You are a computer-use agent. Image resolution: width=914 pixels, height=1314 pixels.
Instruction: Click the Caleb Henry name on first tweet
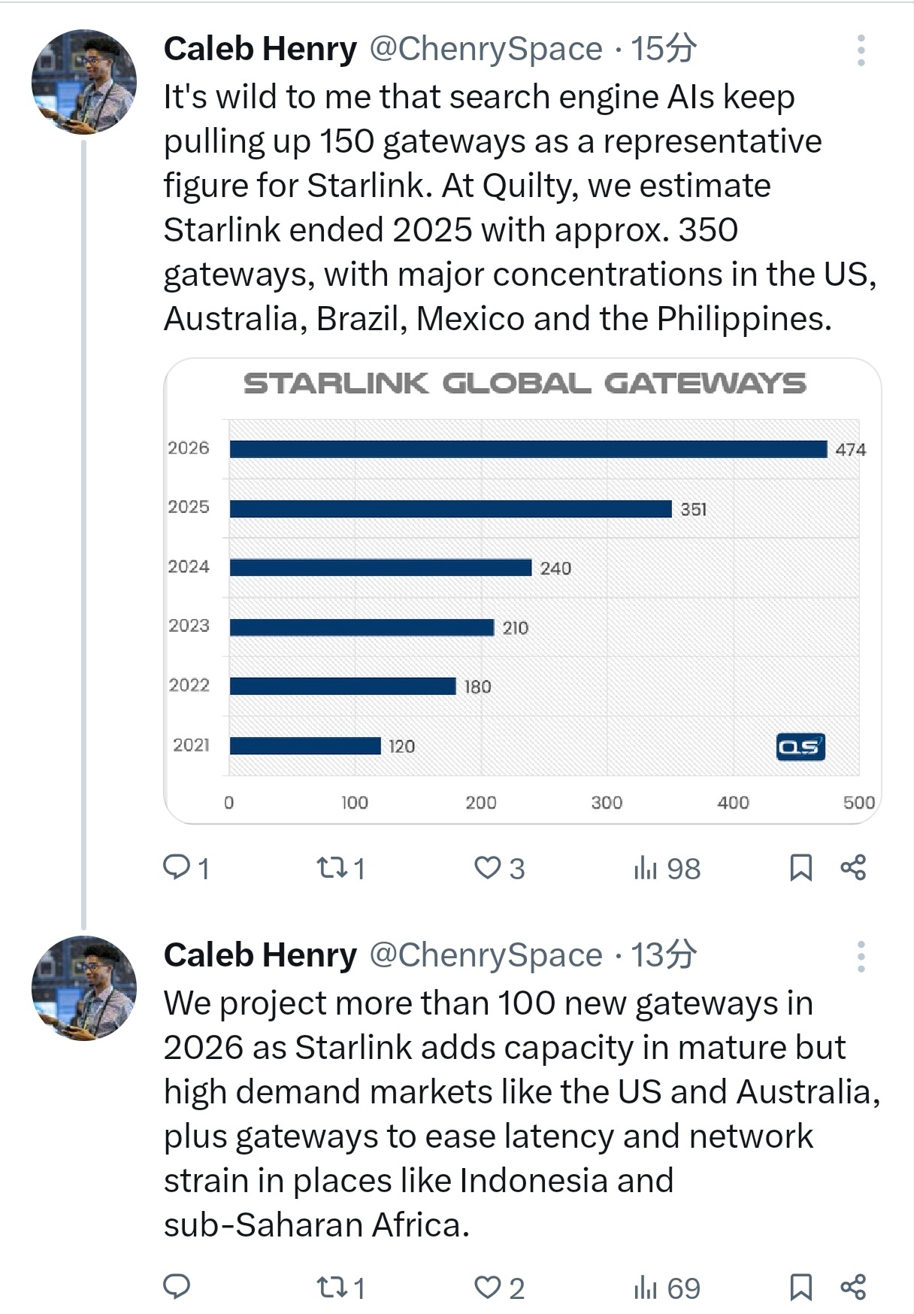click(260, 50)
